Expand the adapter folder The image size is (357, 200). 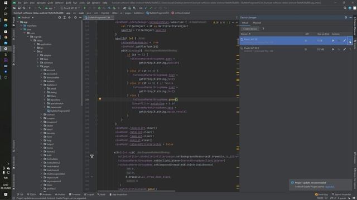[38, 56]
